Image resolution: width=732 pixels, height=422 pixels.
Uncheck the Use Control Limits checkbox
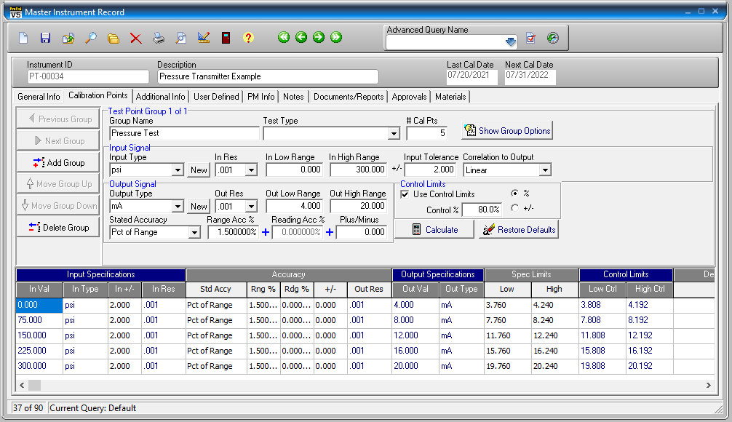point(405,194)
